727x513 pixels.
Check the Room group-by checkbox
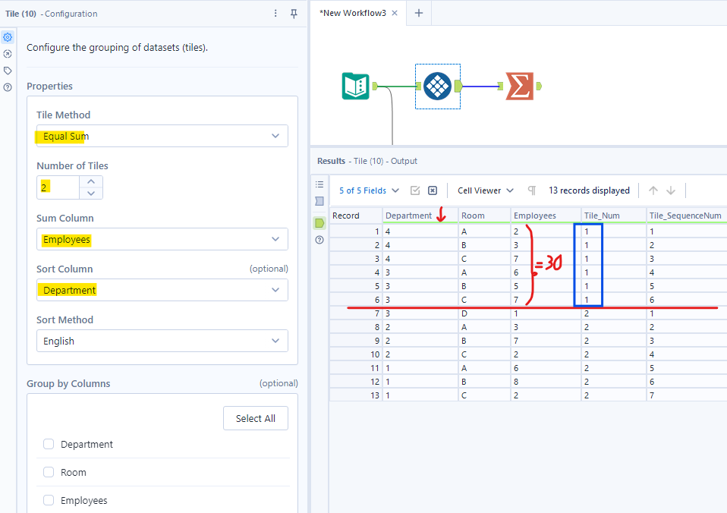click(x=49, y=472)
